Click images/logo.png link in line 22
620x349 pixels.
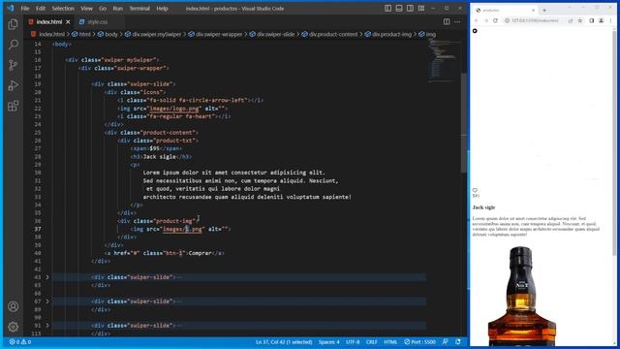click(x=173, y=109)
